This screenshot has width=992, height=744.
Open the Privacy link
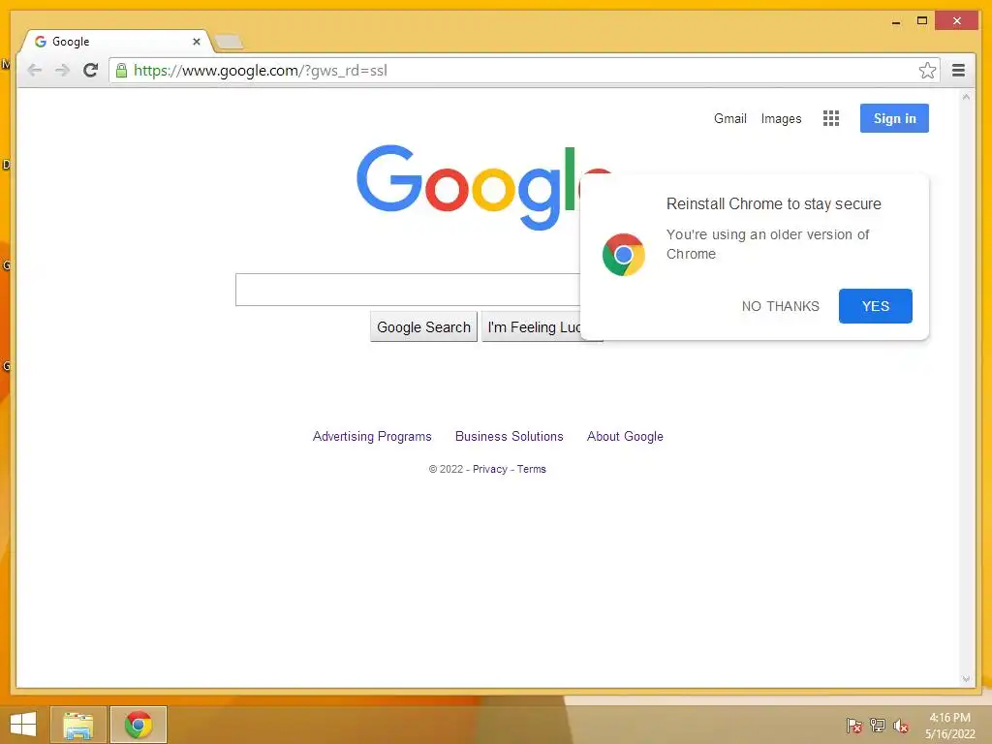pyautogui.click(x=489, y=469)
